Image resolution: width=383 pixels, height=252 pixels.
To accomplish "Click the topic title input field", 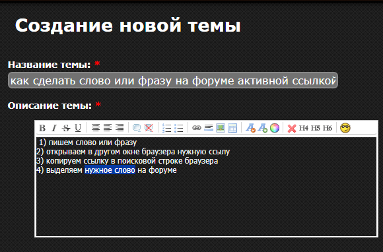I will (173, 80).
